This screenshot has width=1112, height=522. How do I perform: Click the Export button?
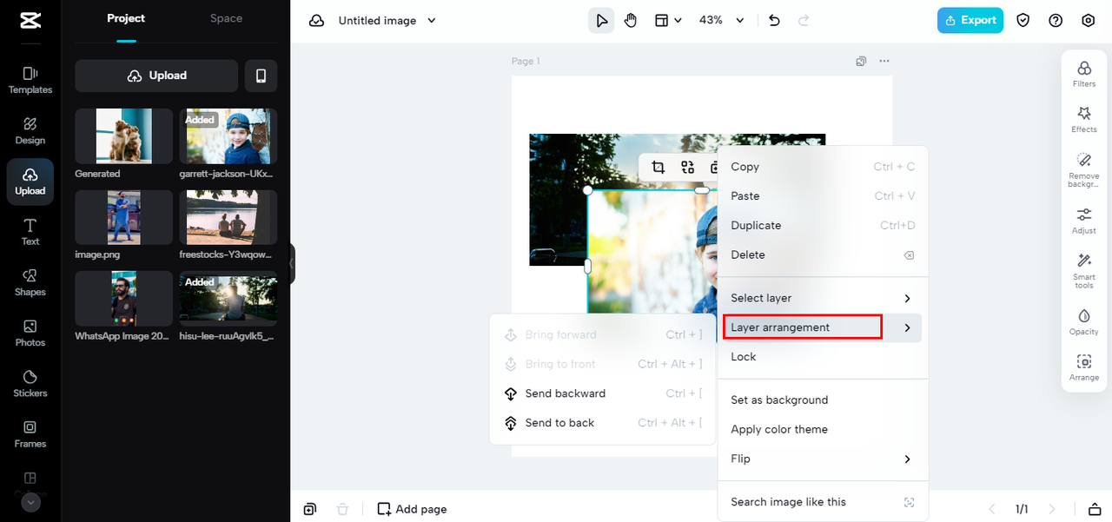tap(970, 20)
